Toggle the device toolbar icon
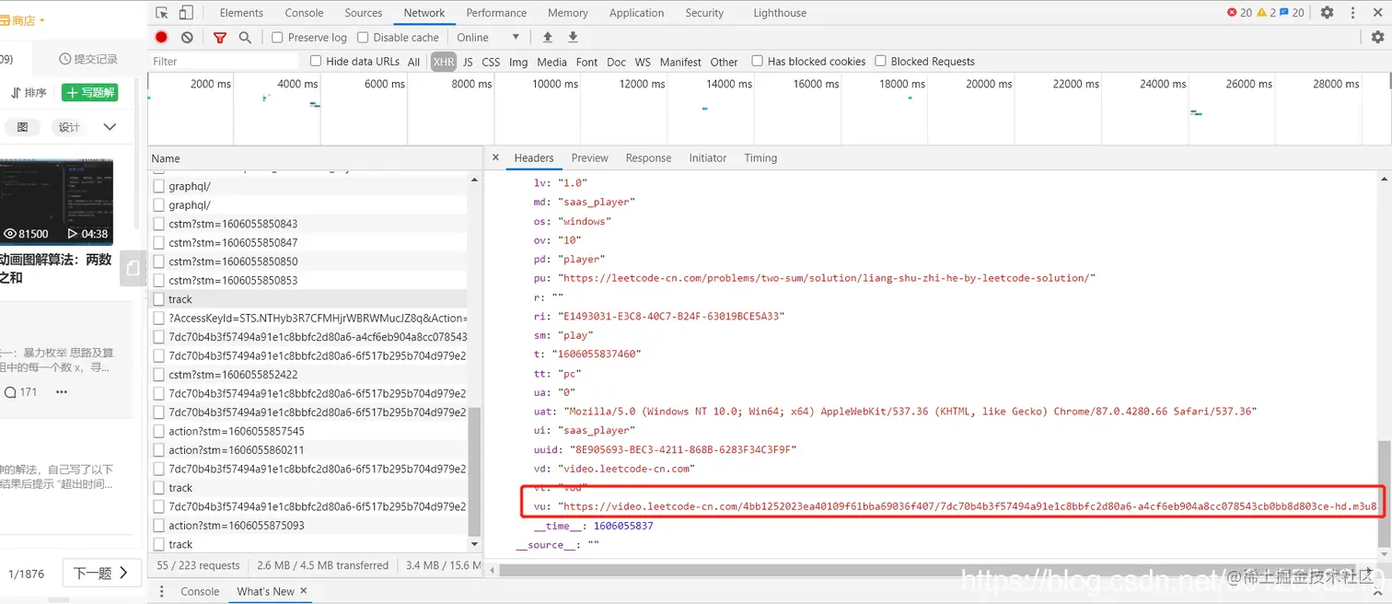This screenshot has height=604, width=1392. [x=186, y=13]
